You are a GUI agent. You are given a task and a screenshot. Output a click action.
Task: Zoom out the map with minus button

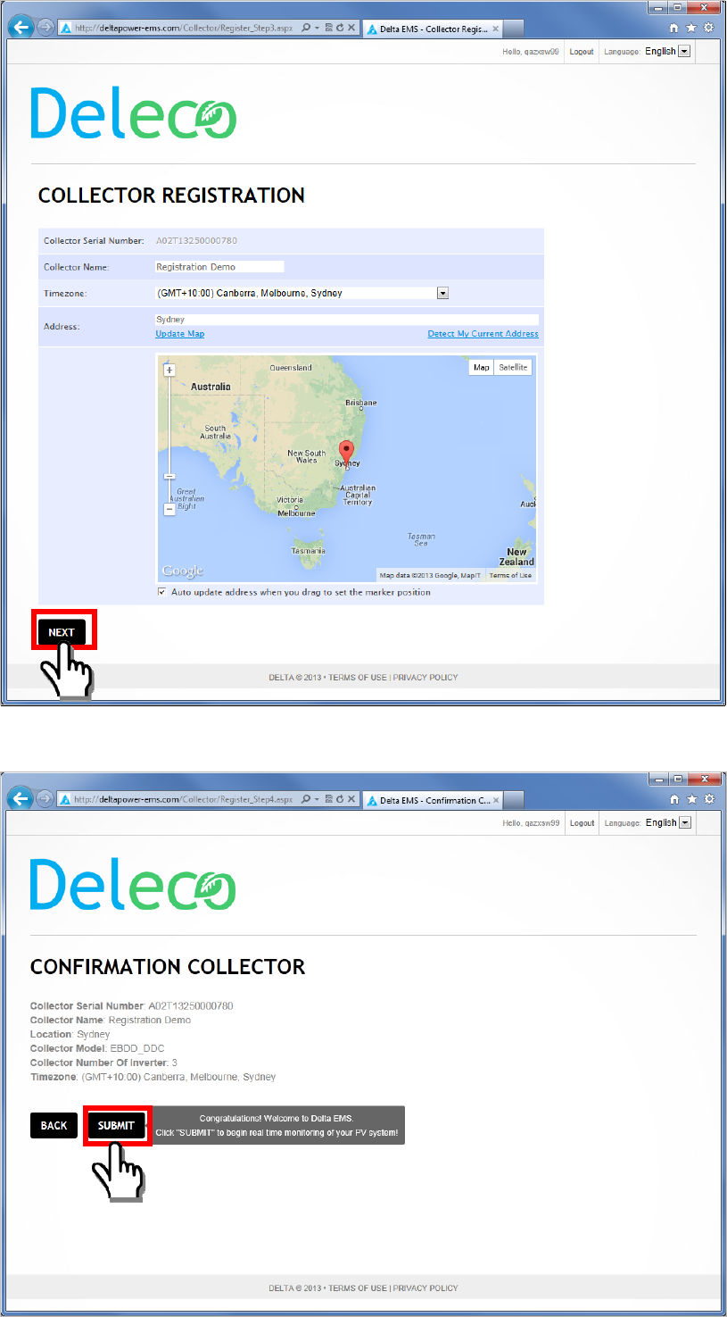(169, 509)
